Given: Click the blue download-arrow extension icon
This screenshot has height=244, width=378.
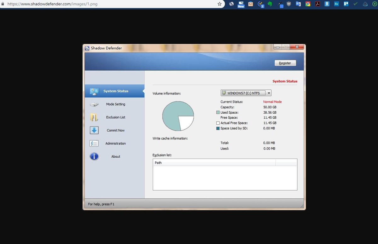Looking at the screenshot, I should point(327,4).
